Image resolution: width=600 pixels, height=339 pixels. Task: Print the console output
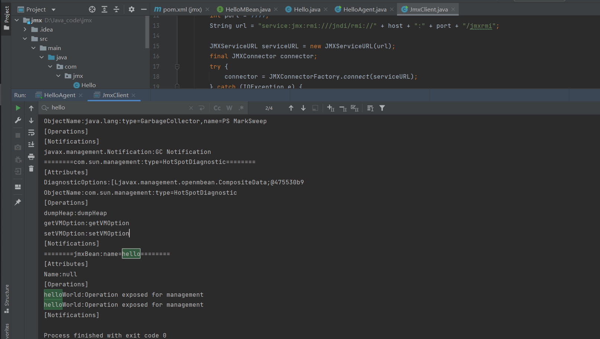pos(31,157)
